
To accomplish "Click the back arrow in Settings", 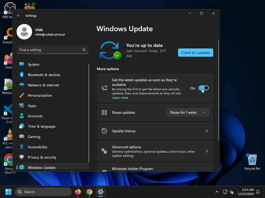I will pyautogui.click(x=19, y=15).
